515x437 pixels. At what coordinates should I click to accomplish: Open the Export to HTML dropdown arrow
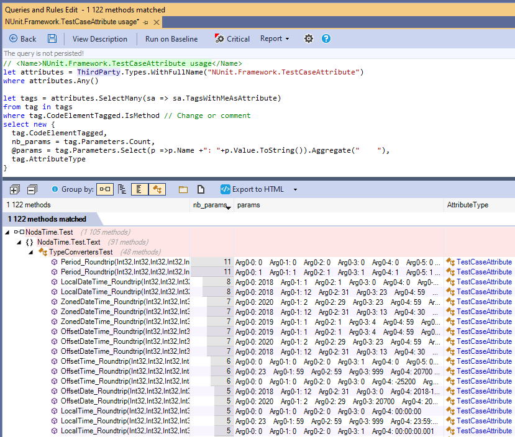tap(295, 189)
